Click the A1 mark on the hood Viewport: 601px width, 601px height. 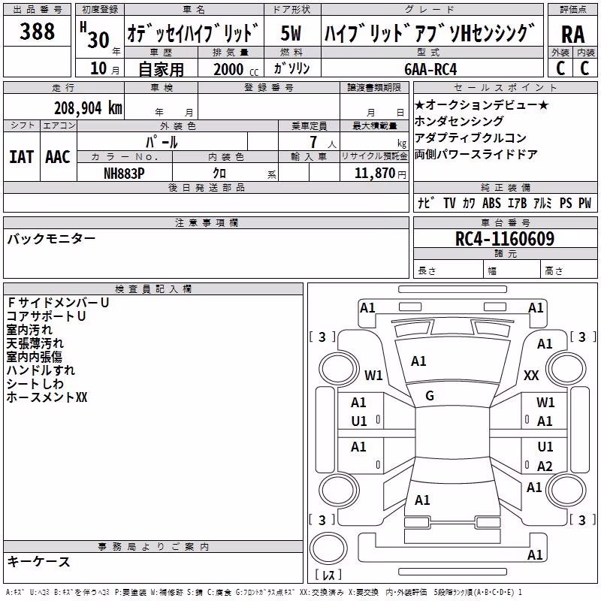418,361
